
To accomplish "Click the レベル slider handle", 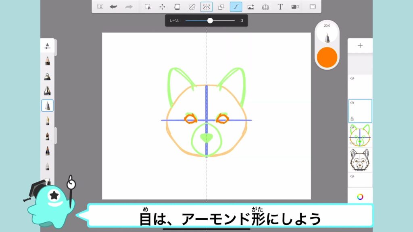I will pos(210,21).
